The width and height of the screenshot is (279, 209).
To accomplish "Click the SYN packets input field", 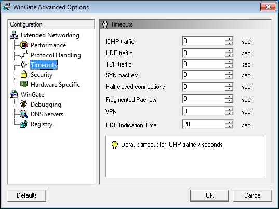I will pyautogui.click(x=204, y=75).
